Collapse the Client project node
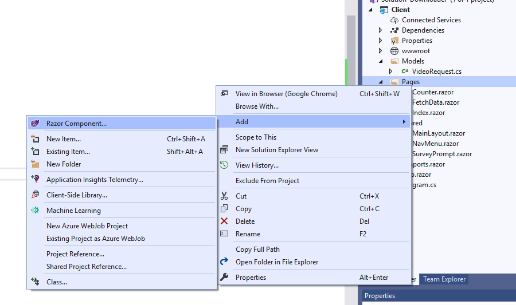The height and width of the screenshot is (305, 516). coord(370,10)
